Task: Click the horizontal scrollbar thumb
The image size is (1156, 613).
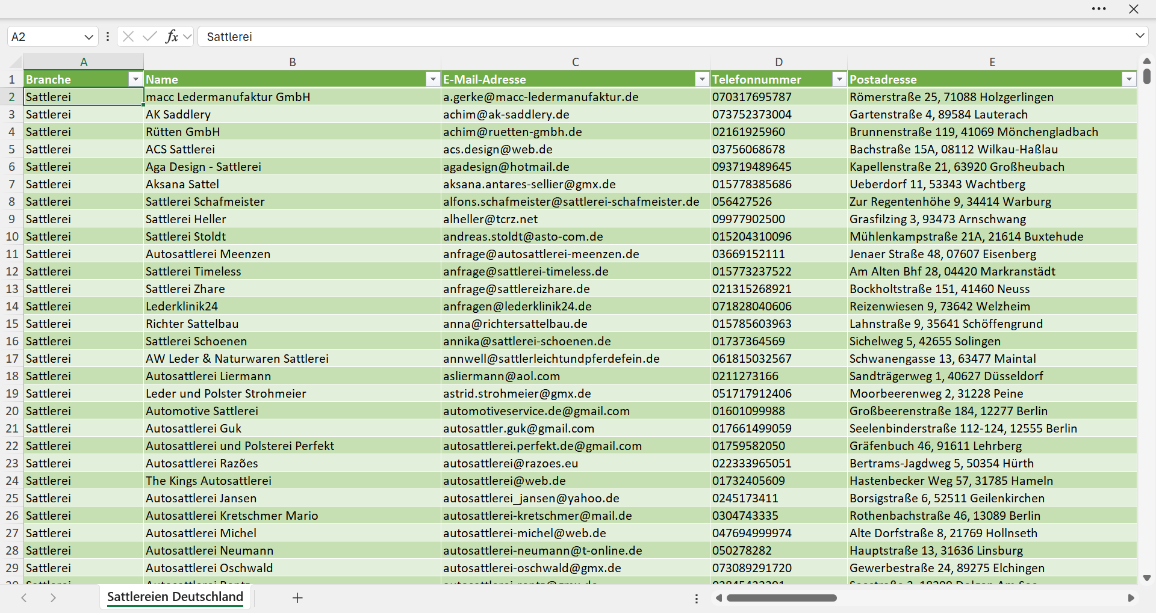Action: coord(782,598)
